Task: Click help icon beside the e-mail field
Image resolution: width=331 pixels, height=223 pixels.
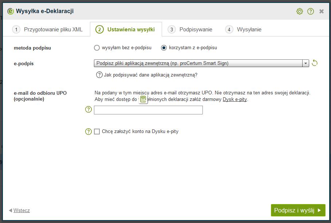Action: pyautogui.click(x=88, y=110)
